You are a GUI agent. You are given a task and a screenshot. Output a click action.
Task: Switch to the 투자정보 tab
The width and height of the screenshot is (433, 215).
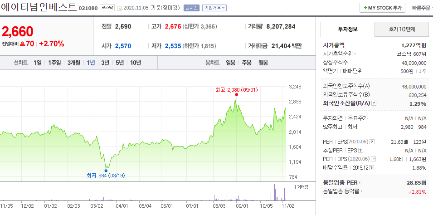pyautogui.click(x=348, y=29)
